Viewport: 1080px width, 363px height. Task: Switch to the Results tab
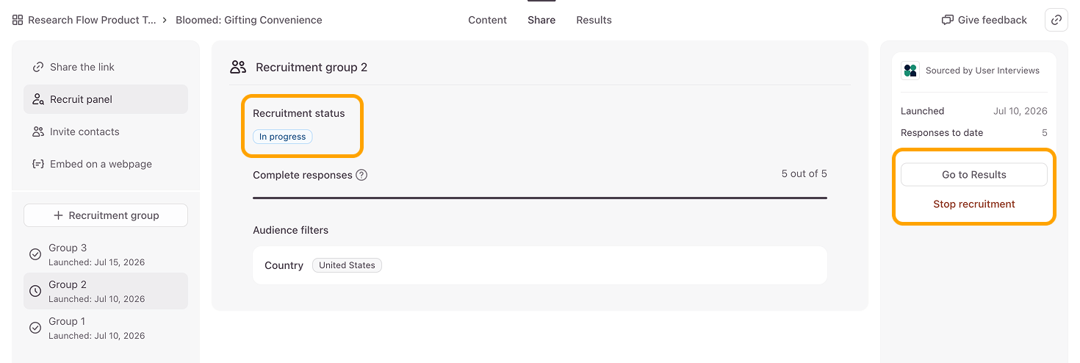(x=594, y=20)
